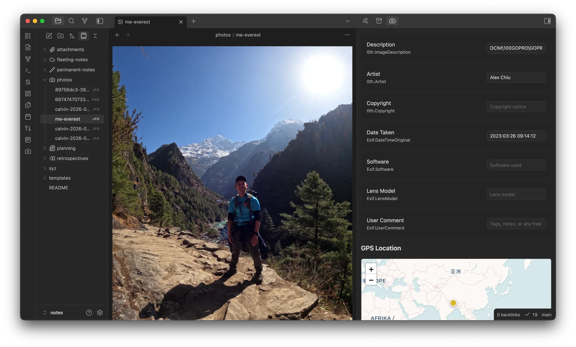Viewport: 576px width, 347px height.
Task: Click the main branch status item
Action: pyautogui.click(x=546, y=315)
